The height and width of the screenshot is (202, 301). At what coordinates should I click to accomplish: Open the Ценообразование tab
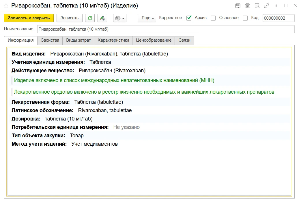[154, 40]
